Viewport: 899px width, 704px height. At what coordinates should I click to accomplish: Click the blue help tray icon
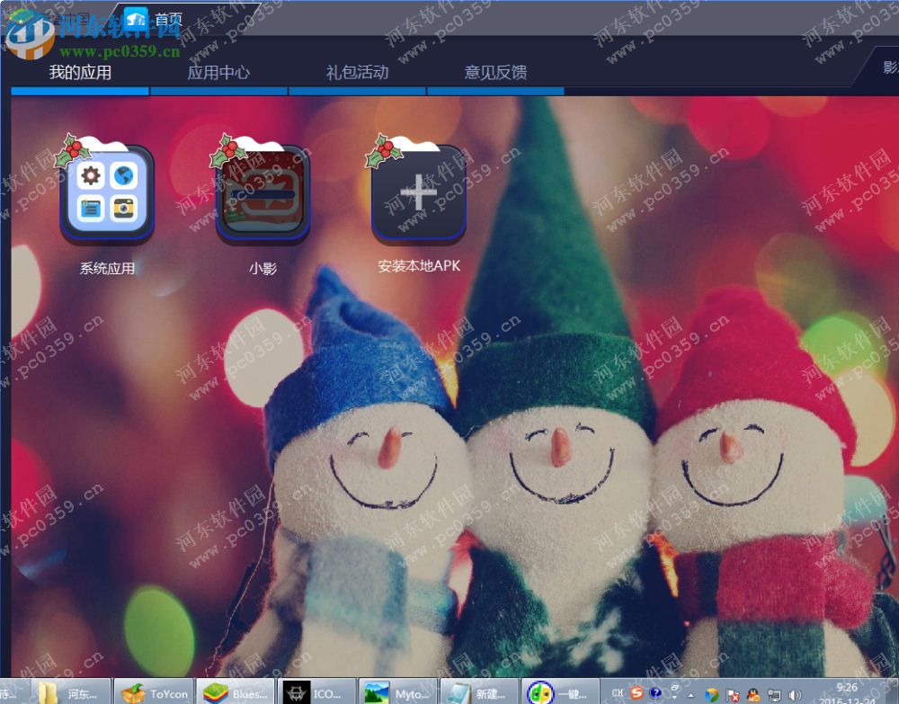pyautogui.click(x=655, y=693)
